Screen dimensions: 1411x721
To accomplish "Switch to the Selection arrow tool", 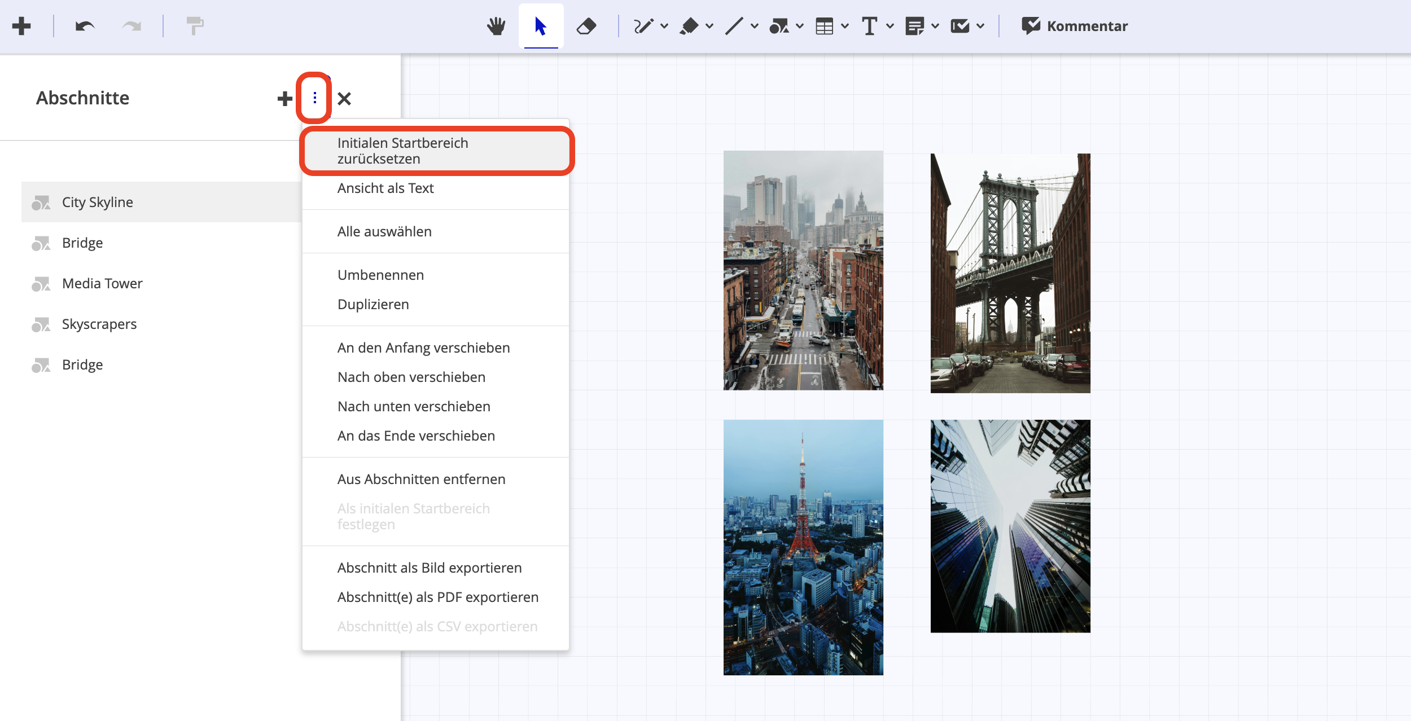I will click(540, 25).
